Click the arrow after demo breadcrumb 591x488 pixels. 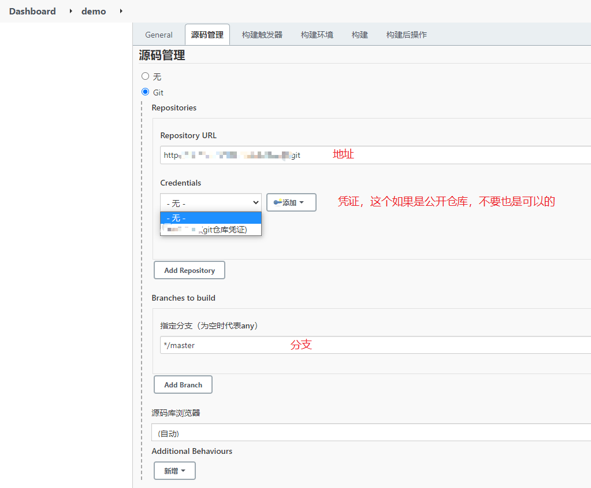(x=121, y=11)
